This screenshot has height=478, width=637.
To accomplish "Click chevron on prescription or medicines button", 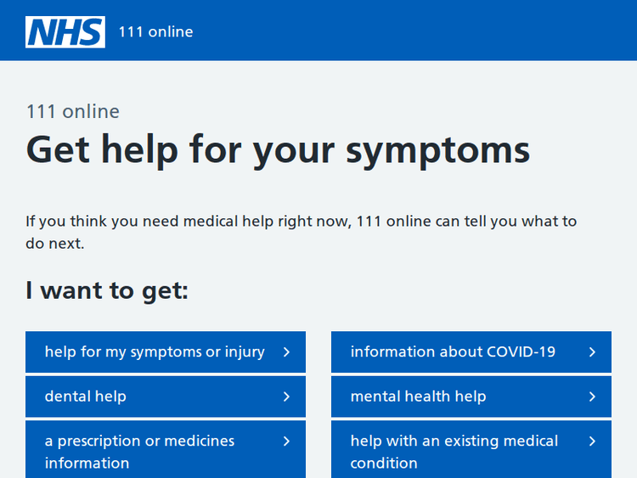I will click(x=286, y=441).
